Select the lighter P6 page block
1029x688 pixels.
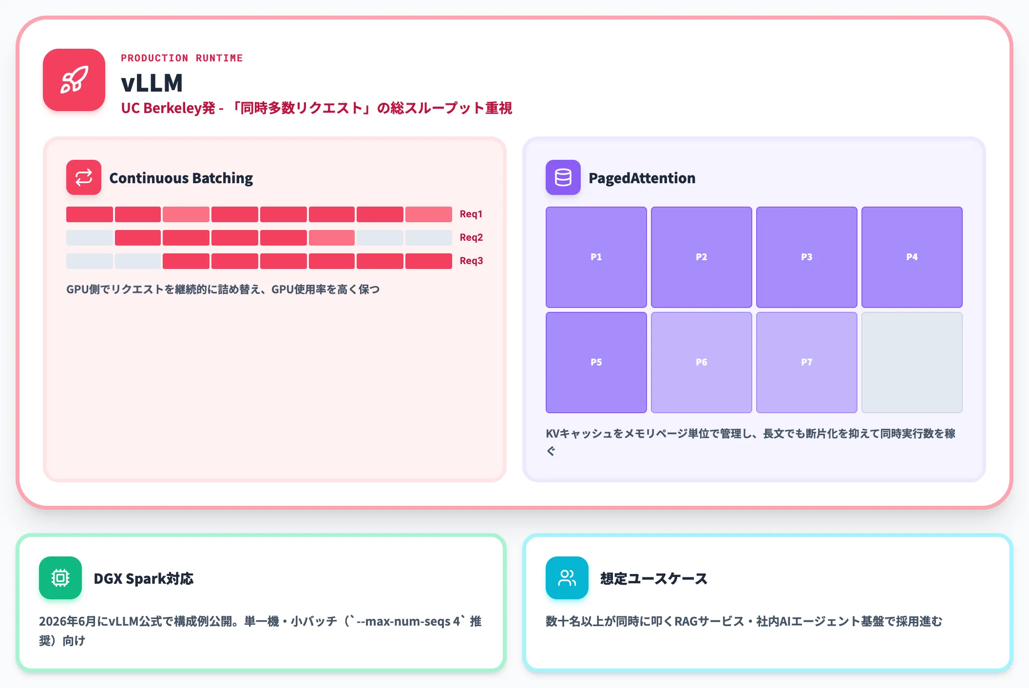tap(702, 363)
